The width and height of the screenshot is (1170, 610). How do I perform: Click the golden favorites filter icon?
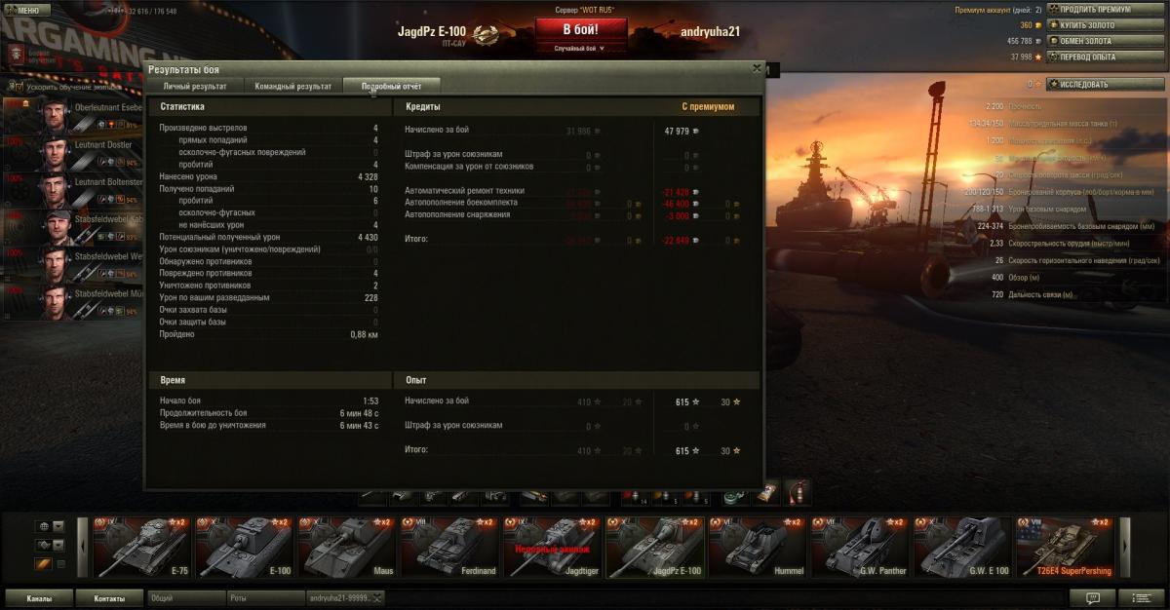tap(44, 564)
